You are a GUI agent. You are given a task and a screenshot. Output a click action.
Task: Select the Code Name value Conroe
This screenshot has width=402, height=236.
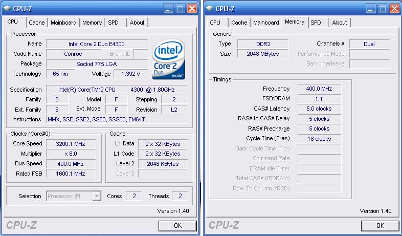[x=73, y=54]
